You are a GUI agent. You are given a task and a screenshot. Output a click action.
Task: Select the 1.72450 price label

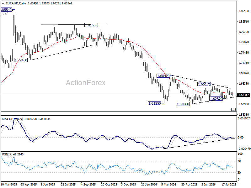pos(21,60)
